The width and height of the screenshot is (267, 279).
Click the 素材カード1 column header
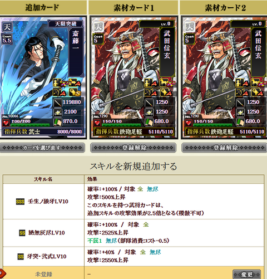click(133, 7)
